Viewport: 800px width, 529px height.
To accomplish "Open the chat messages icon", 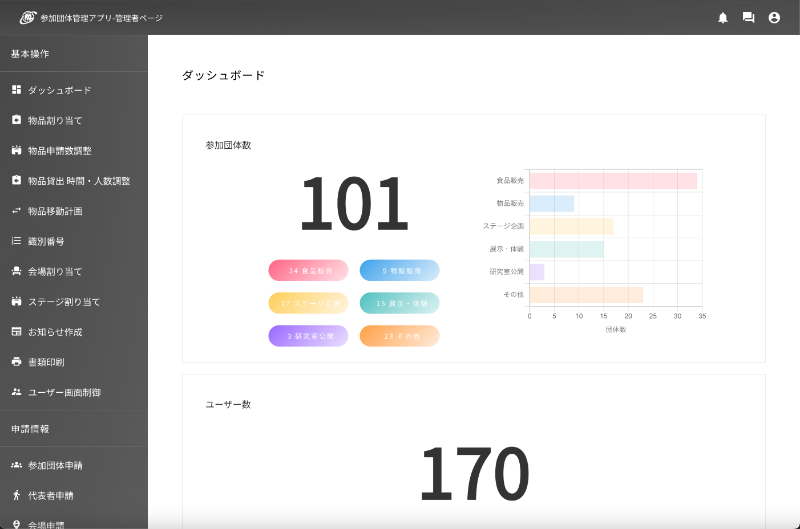I will tap(749, 18).
